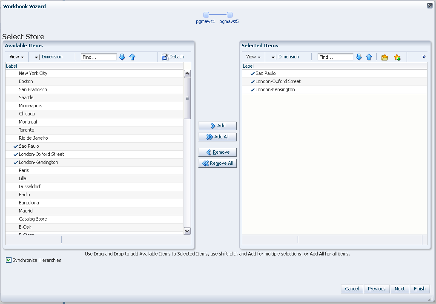The image size is (436, 304).
Task: Select the pgmawz5 wizard step node
Action: tap(229, 15)
